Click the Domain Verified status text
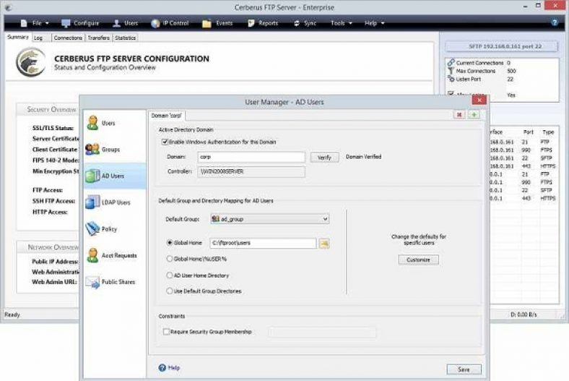Screen dimensions: 569x381 (x=363, y=157)
